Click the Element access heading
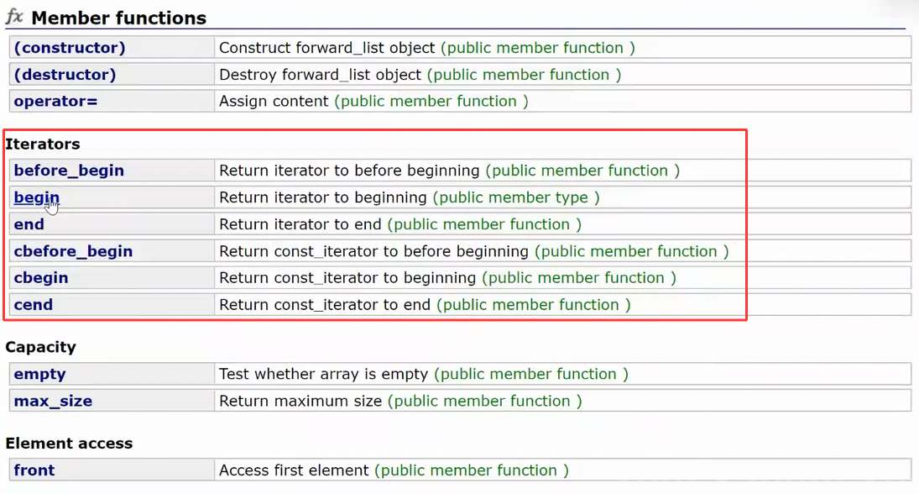The width and height of the screenshot is (919, 494). (69, 444)
